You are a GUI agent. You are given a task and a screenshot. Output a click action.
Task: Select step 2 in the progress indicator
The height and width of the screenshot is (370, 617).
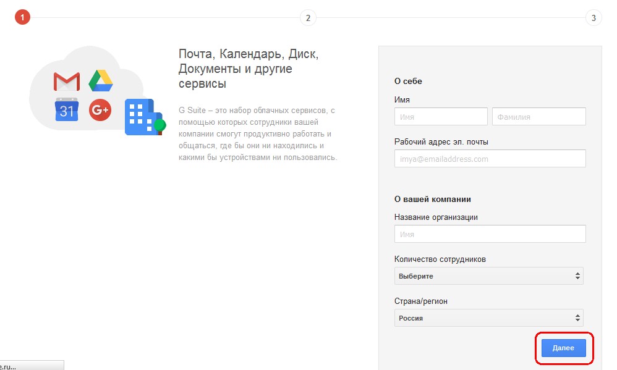pos(308,18)
